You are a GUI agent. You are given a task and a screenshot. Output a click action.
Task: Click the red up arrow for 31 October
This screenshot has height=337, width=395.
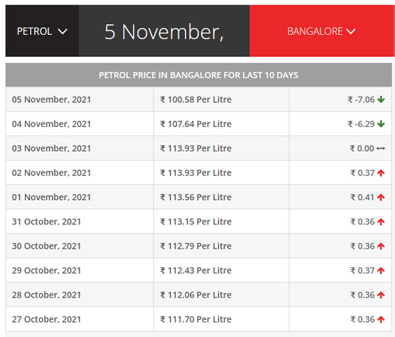click(381, 222)
